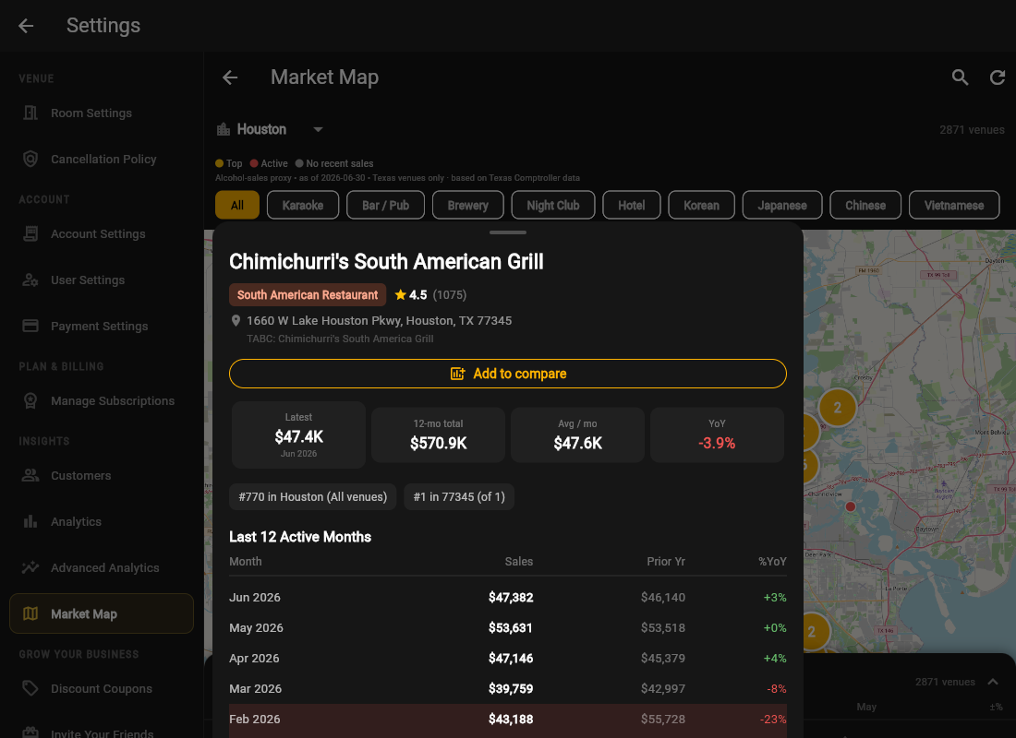Click the Analytics bar chart icon
The height and width of the screenshot is (738, 1016).
(30, 521)
